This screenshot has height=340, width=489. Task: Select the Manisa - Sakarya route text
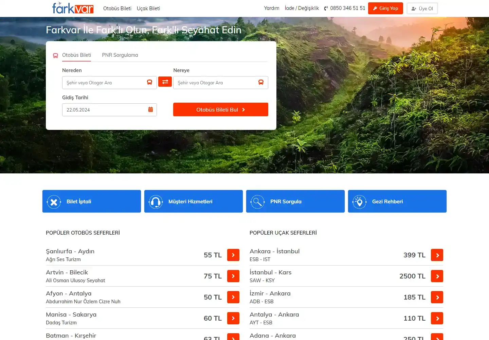[71, 314]
